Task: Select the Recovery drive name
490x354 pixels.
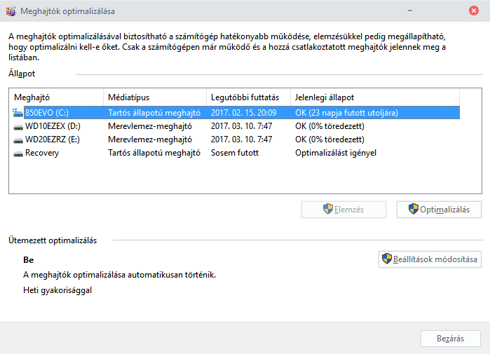Action: click(x=42, y=153)
